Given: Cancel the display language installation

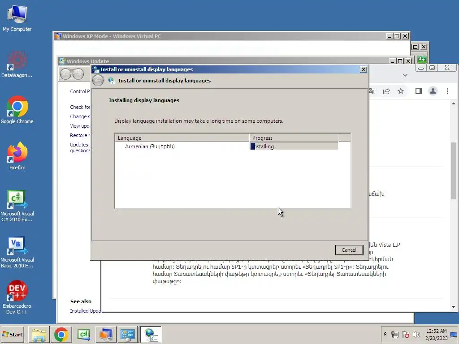Looking at the screenshot, I should pos(349,250).
